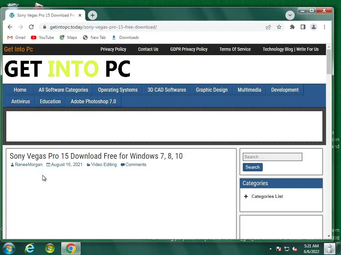This screenshot has width=341, height=255.
Task: Go to Home menu item
Action: tap(20, 90)
